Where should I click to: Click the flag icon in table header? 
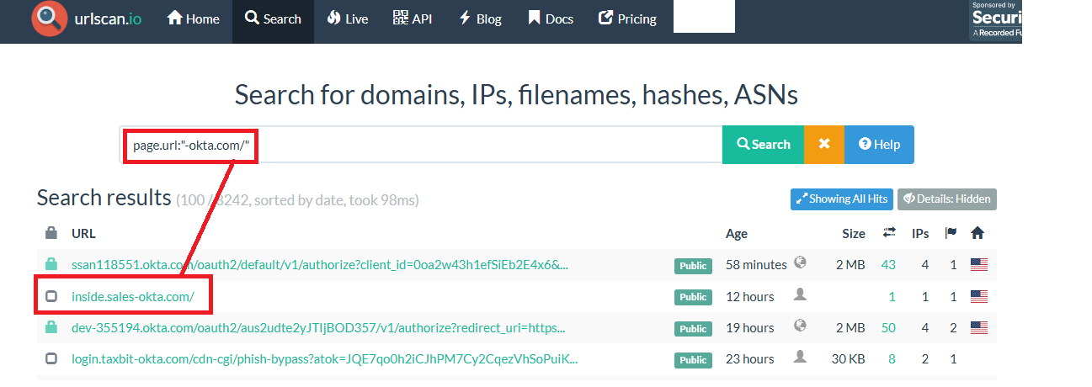[x=951, y=233]
